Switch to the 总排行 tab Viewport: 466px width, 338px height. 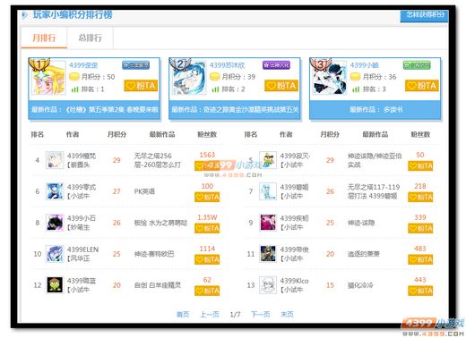(x=90, y=38)
